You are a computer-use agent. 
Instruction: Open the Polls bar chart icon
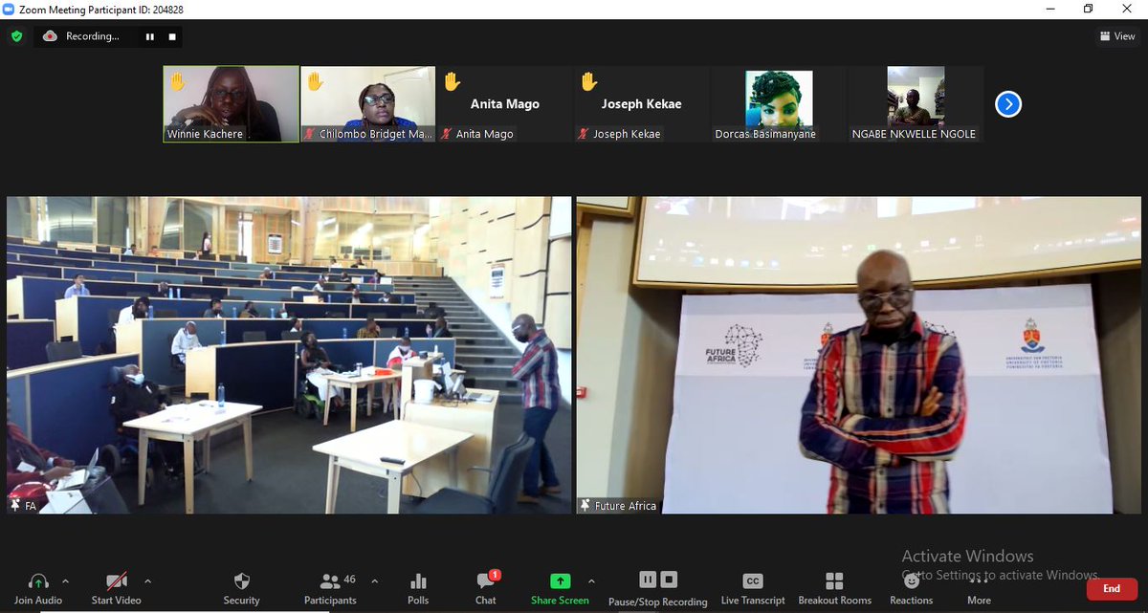(x=418, y=580)
